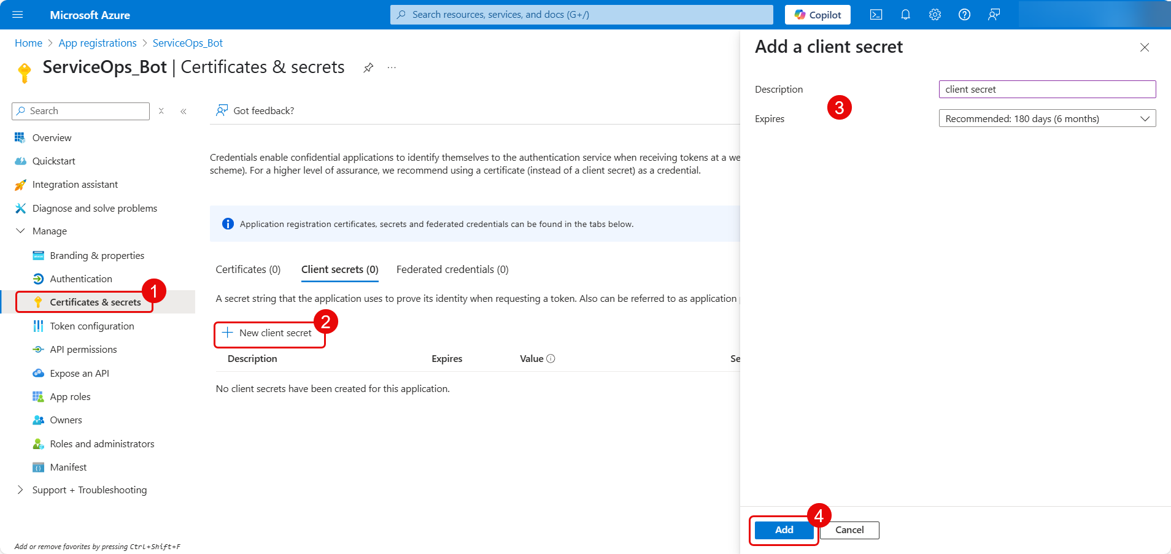
Task: Click the New client secret button
Action: coord(269,333)
